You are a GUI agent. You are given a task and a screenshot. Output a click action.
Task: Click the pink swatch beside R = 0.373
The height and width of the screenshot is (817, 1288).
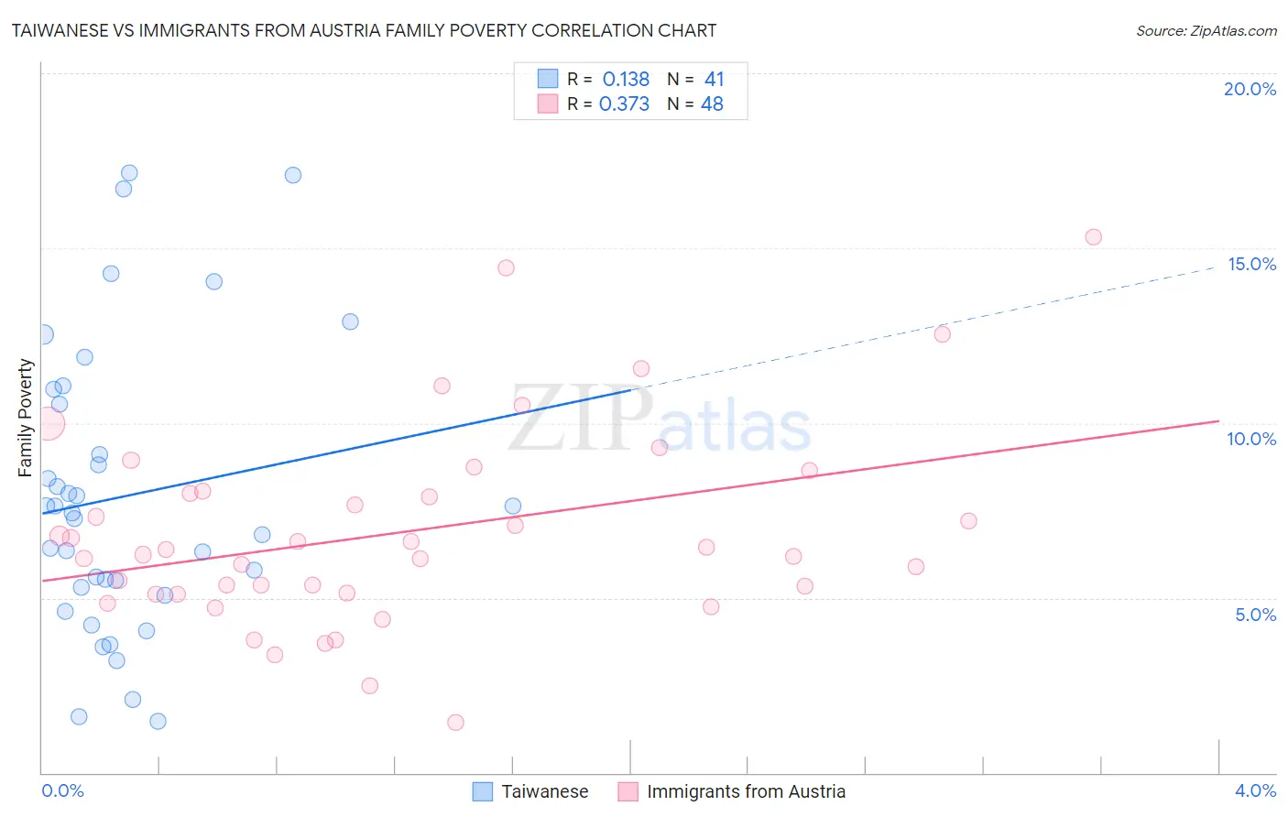548,103
